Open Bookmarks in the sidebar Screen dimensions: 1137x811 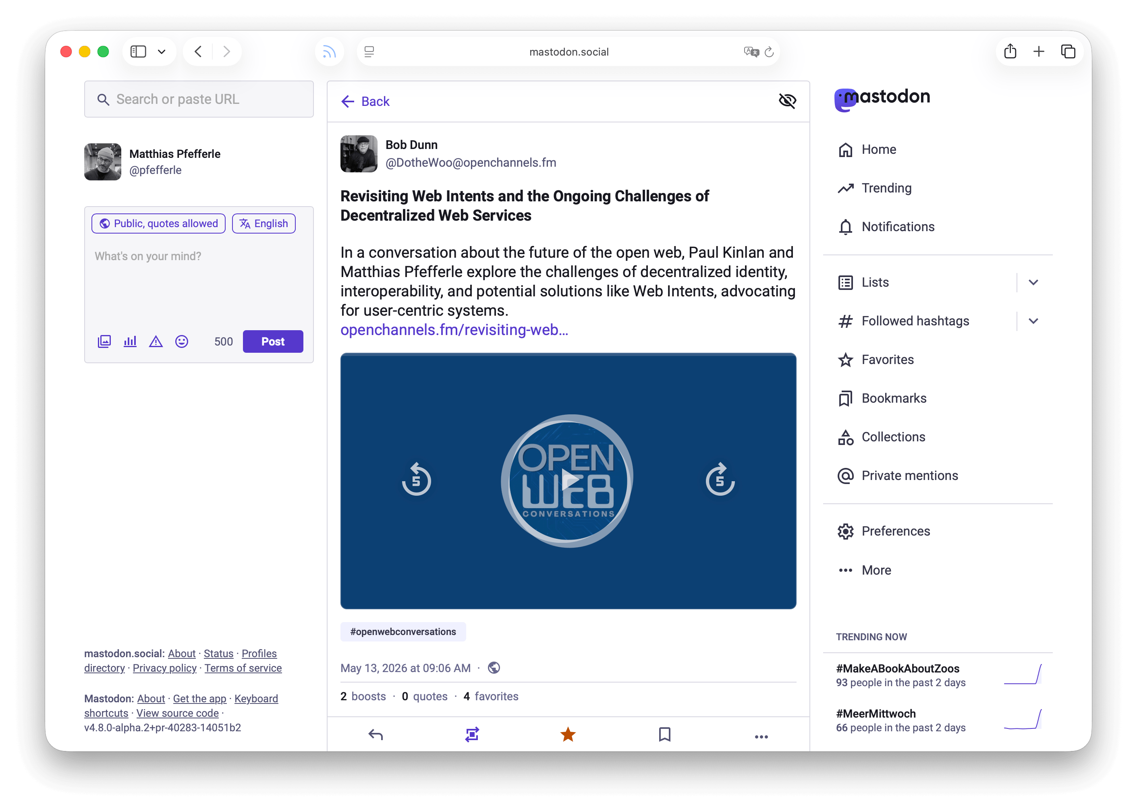pos(882,398)
